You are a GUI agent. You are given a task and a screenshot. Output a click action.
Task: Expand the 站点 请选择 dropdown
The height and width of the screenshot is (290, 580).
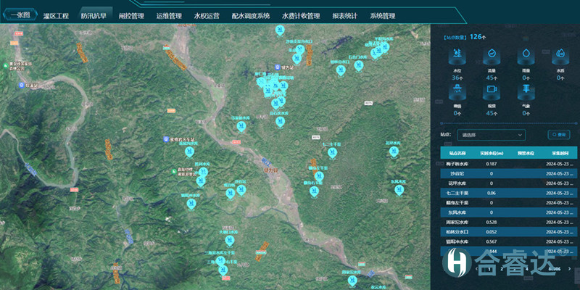[x=491, y=135]
